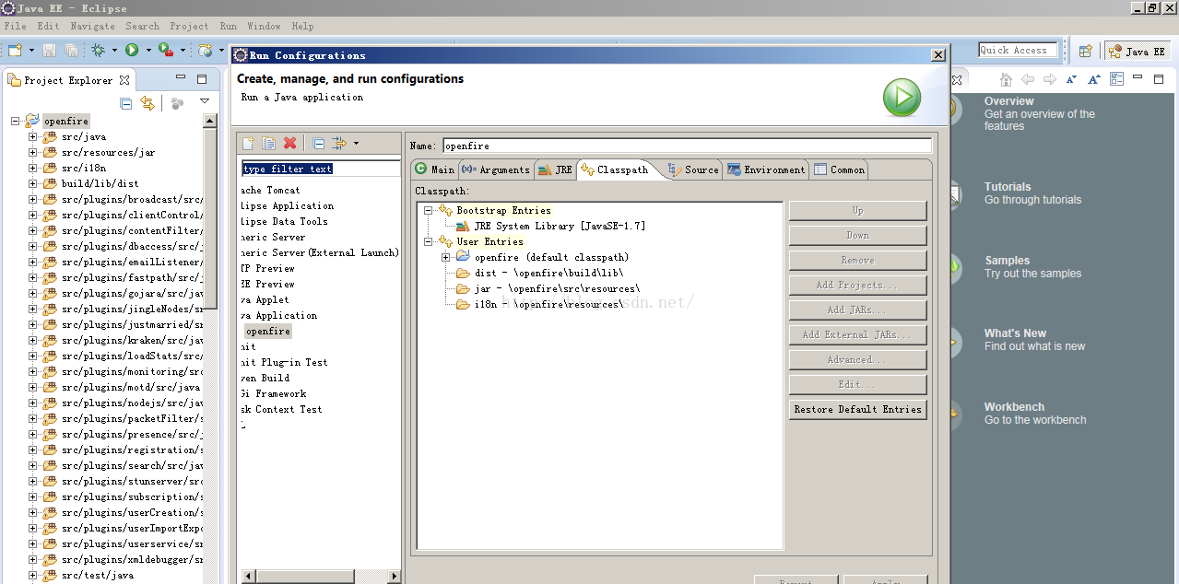Click the green Run toolbar icon
The image size is (1179, 584).
[x=132, y=50]
